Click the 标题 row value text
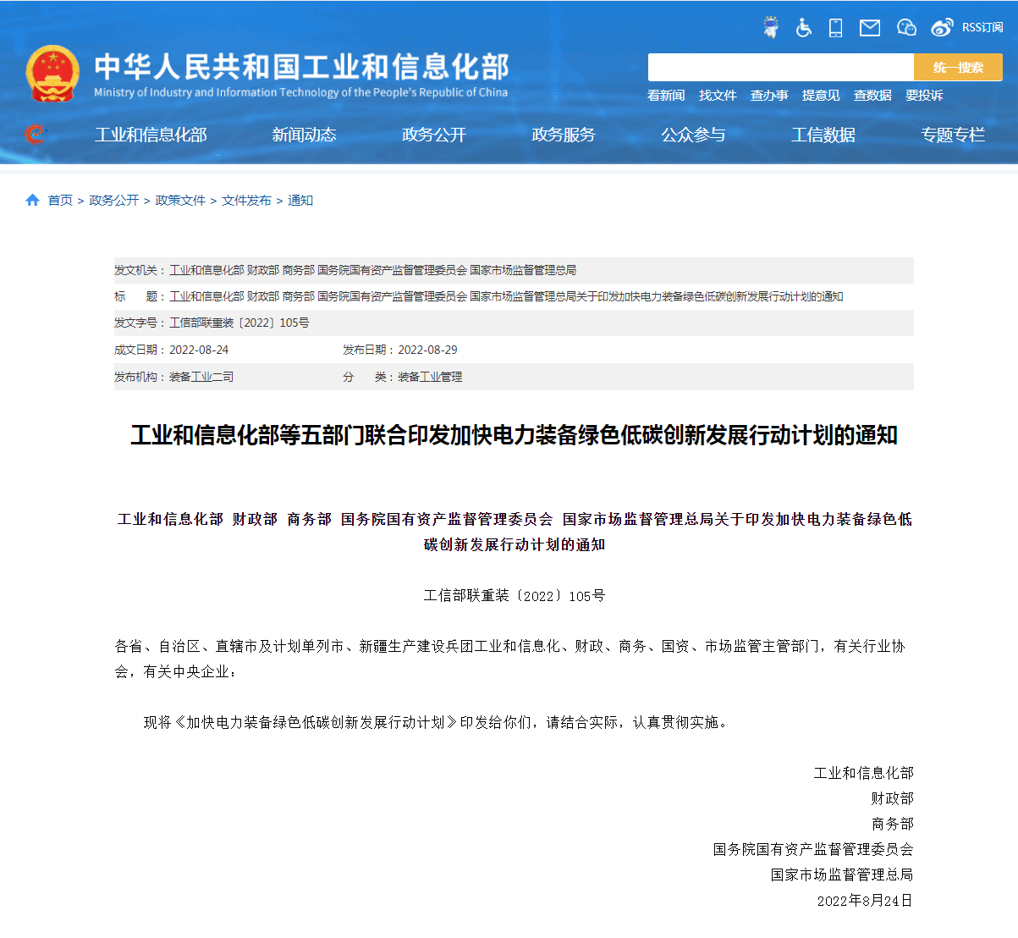Image resolution: width=1018 pixels, height=938 pixels. point(506,296)
